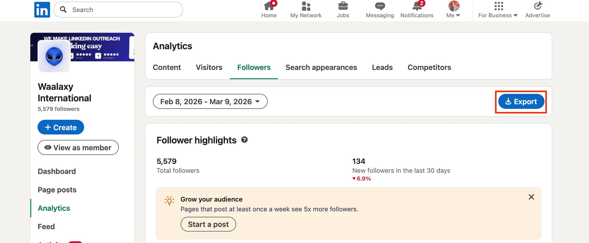589x243 pixels.
Task: Open the date range dropdown
Action: 210,102
